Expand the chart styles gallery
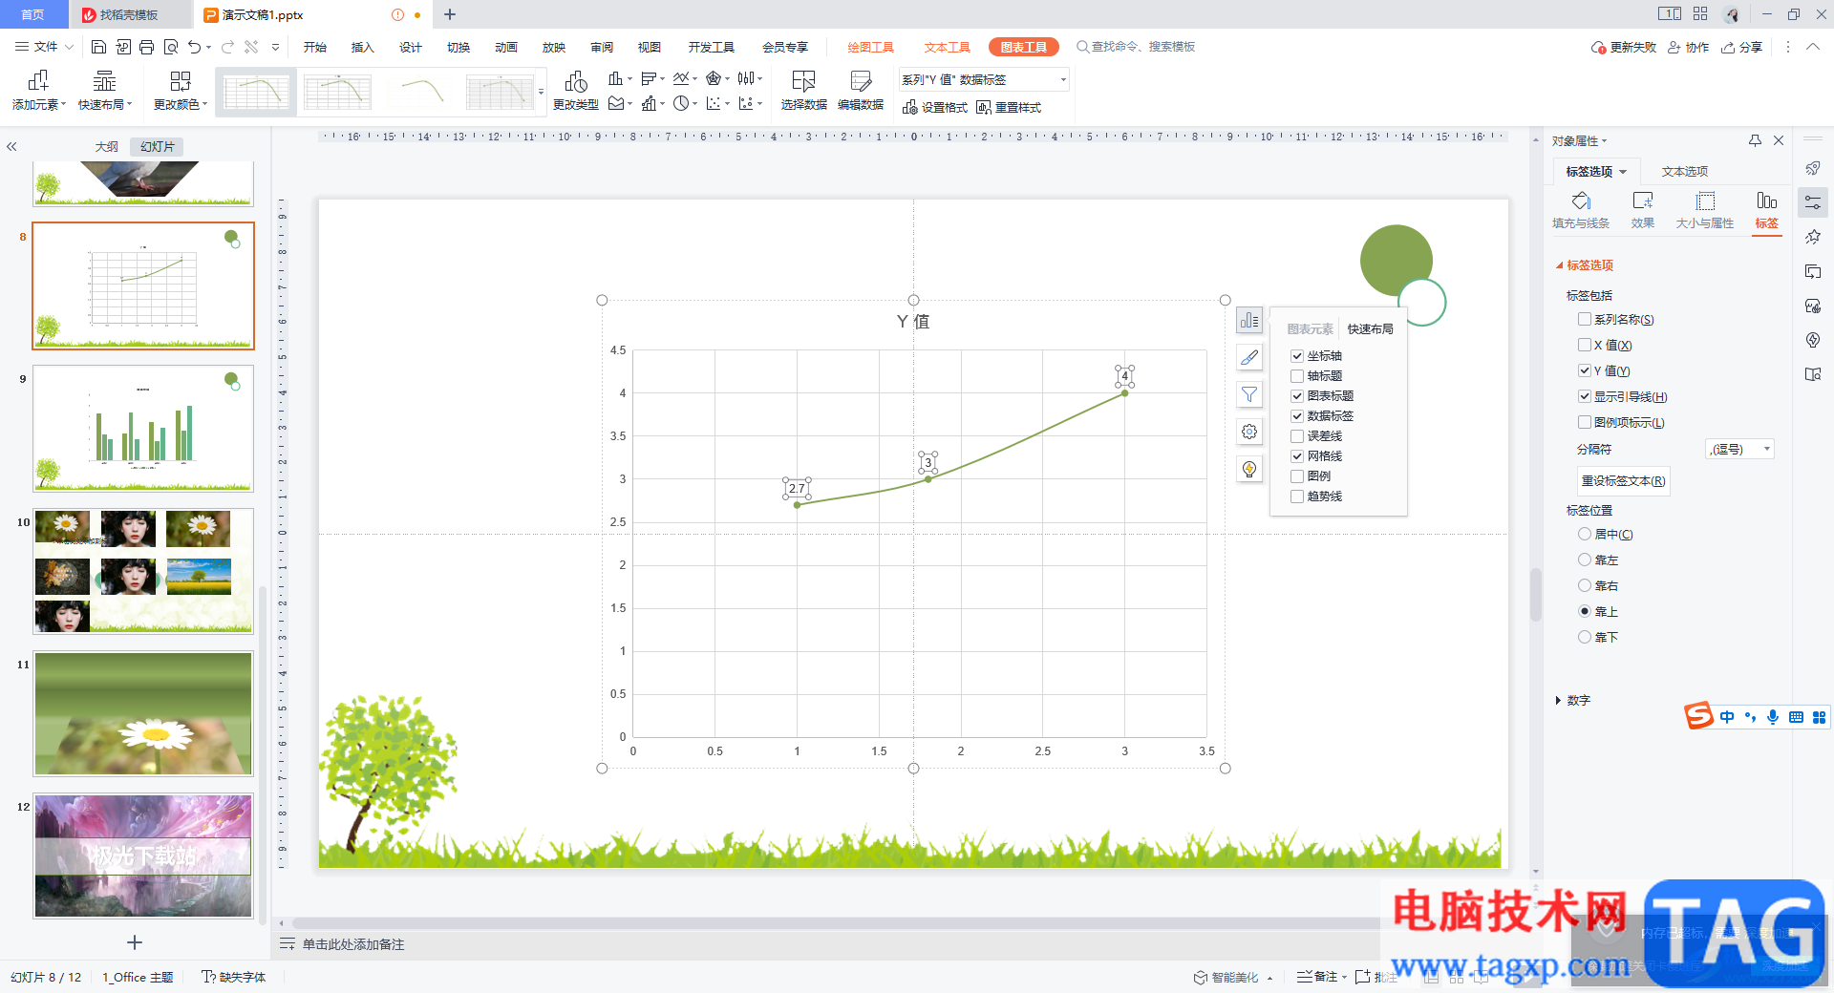Screen dimensions: 1834x993 542,93
